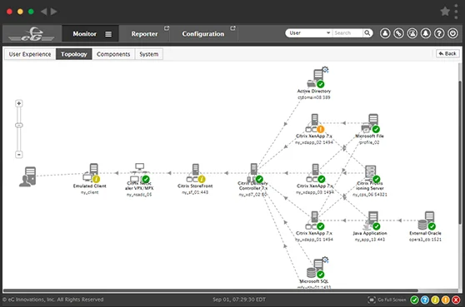
Task: Click the Back button
Action: click(447, 53)
